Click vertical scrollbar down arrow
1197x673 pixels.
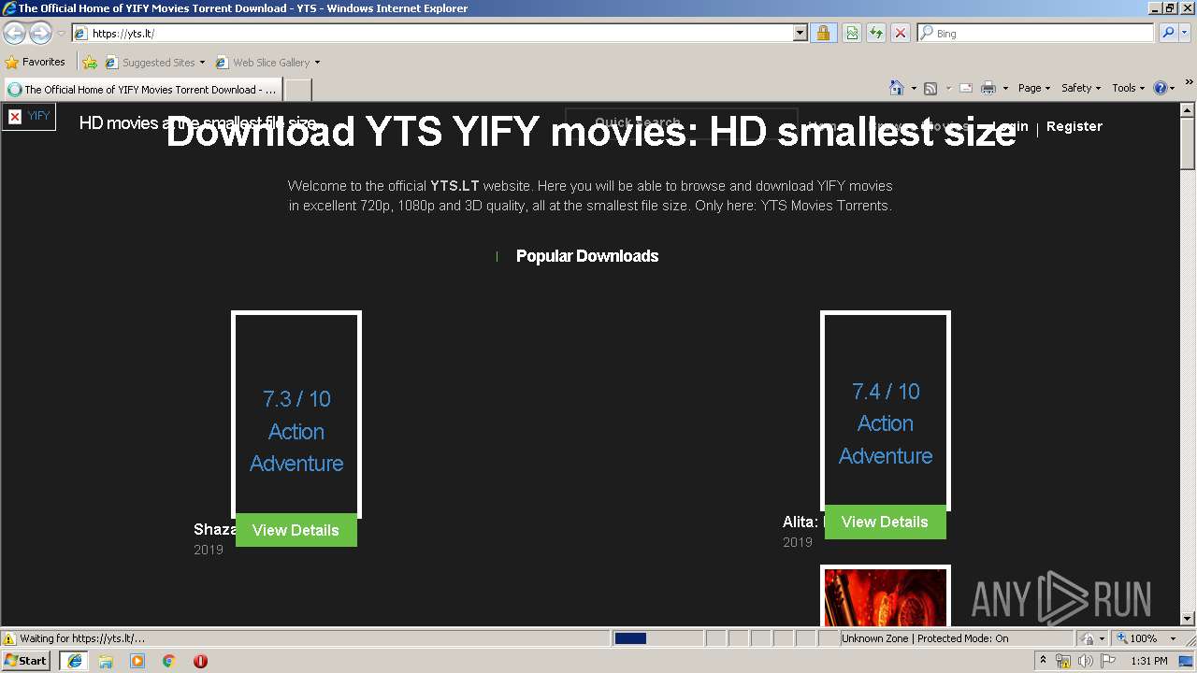1189,618
